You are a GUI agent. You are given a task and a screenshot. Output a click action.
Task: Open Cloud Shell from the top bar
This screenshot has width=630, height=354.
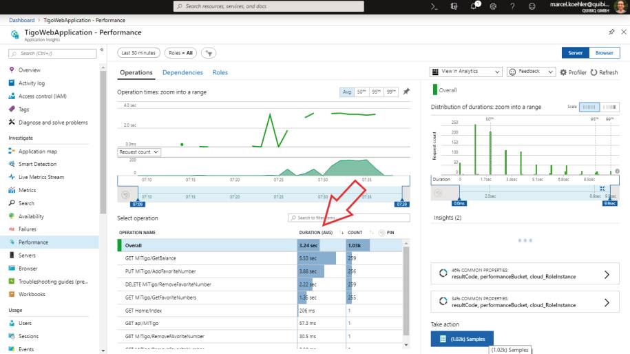434,6
